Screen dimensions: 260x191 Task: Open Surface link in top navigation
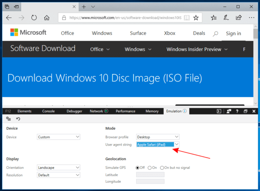138,33
